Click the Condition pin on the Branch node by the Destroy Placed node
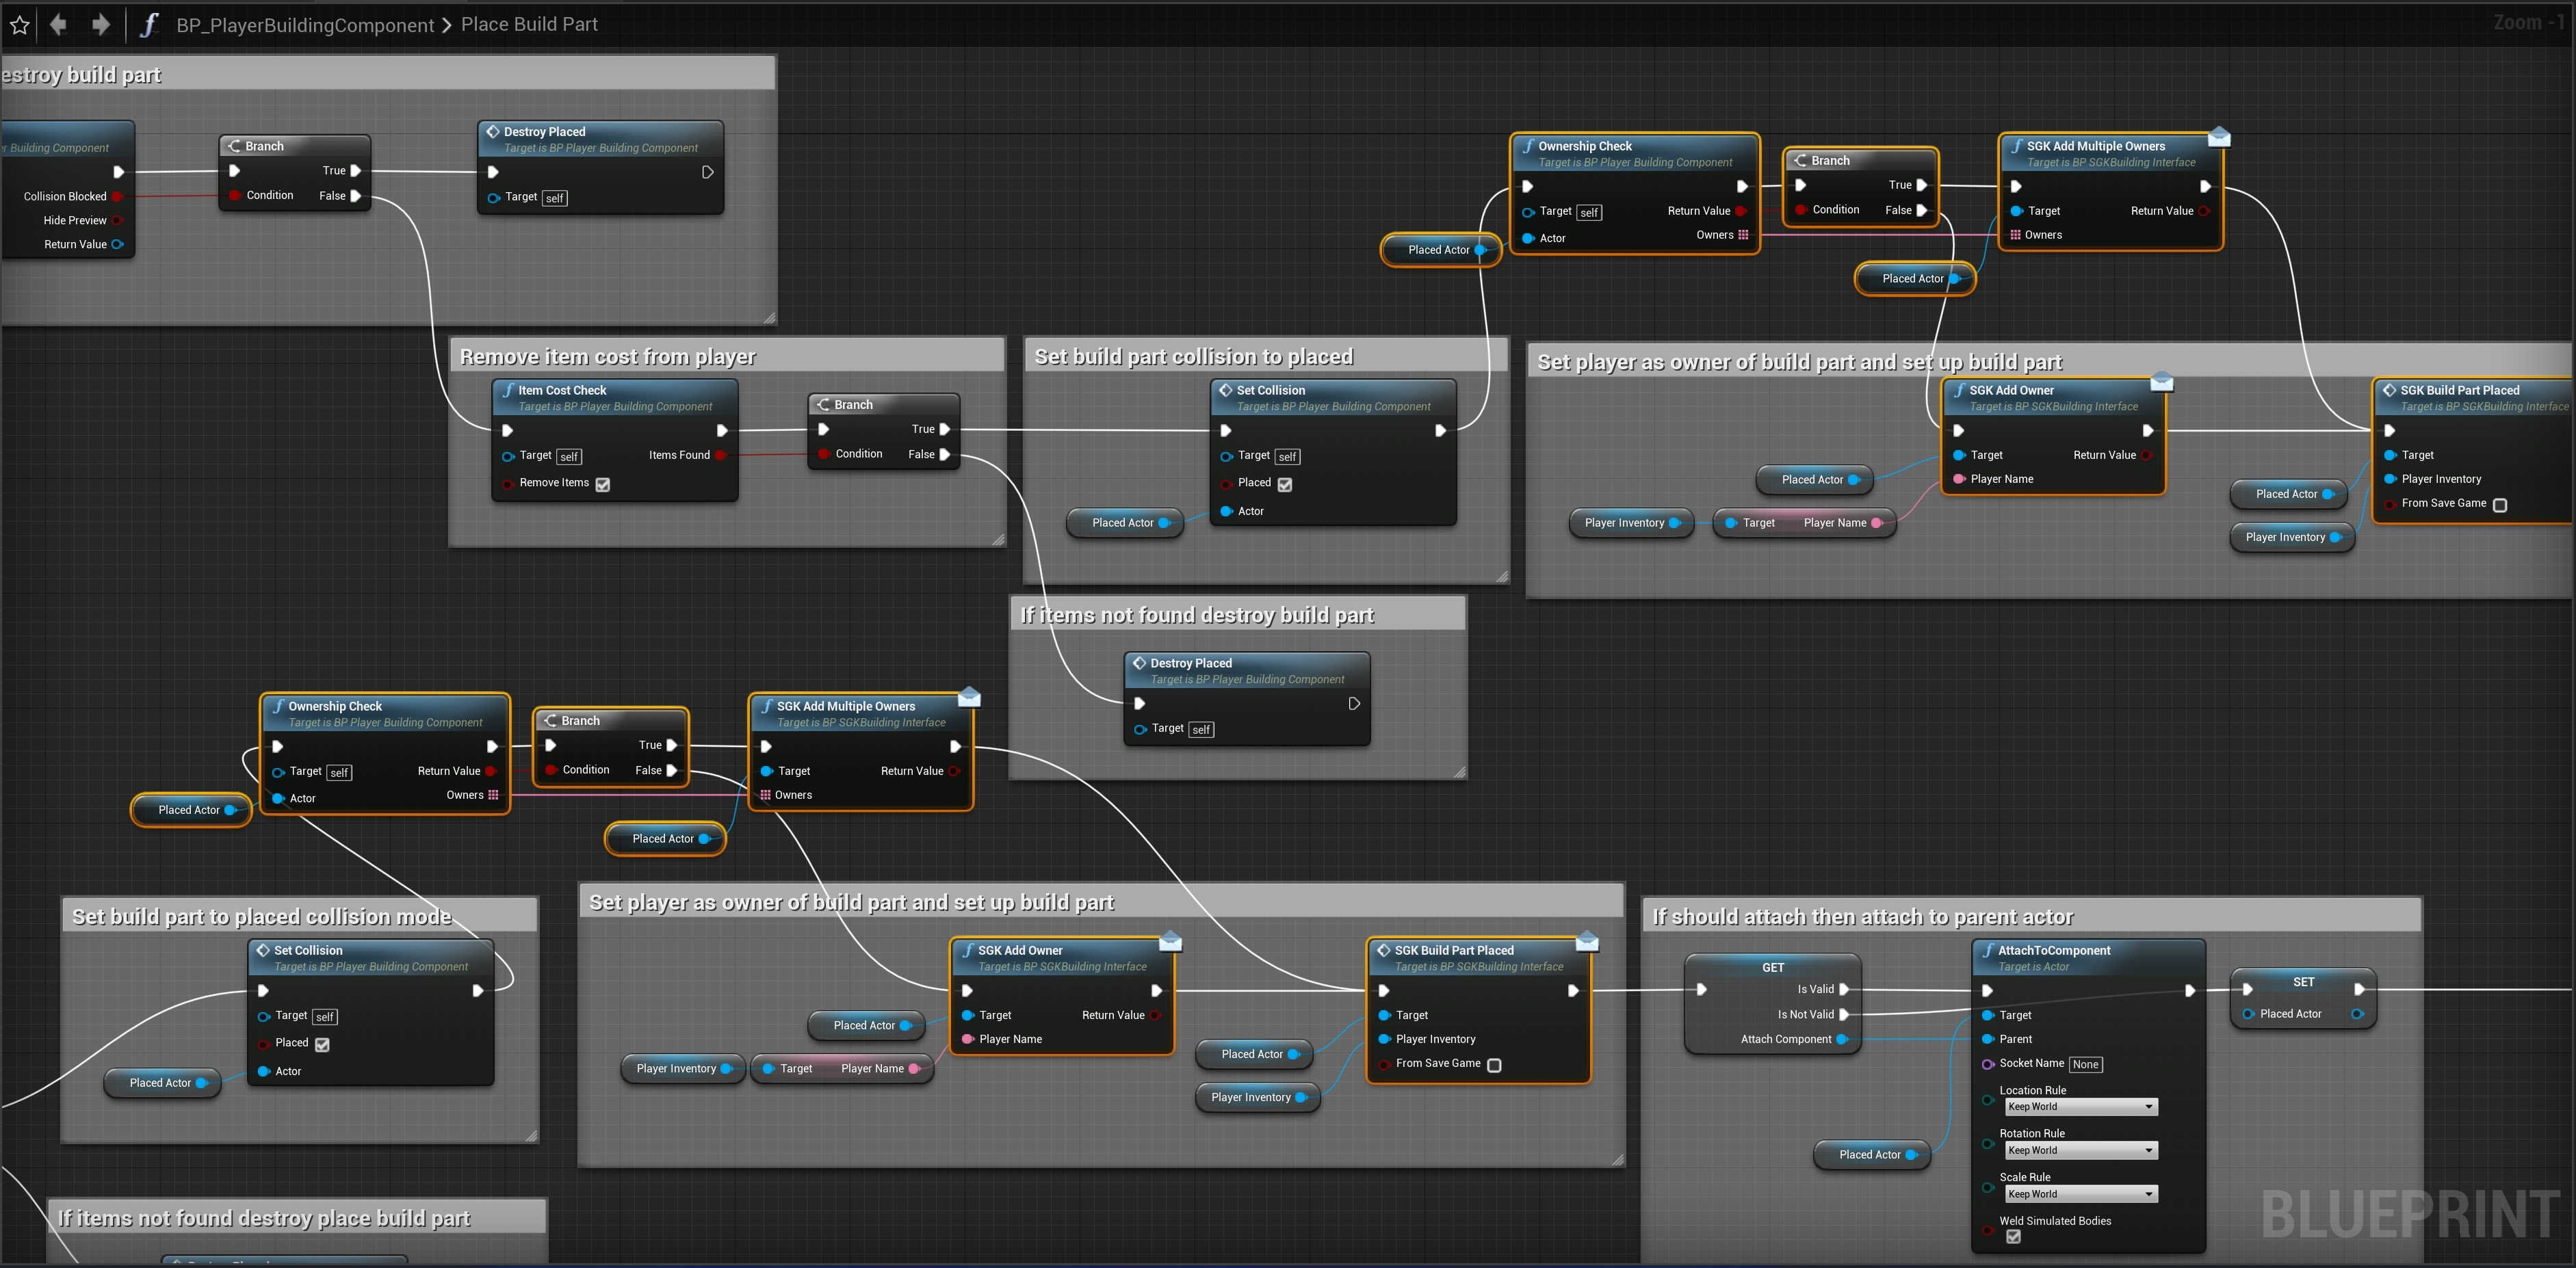The height and width of the screenshot is (1268, 2576). point(234,196)
